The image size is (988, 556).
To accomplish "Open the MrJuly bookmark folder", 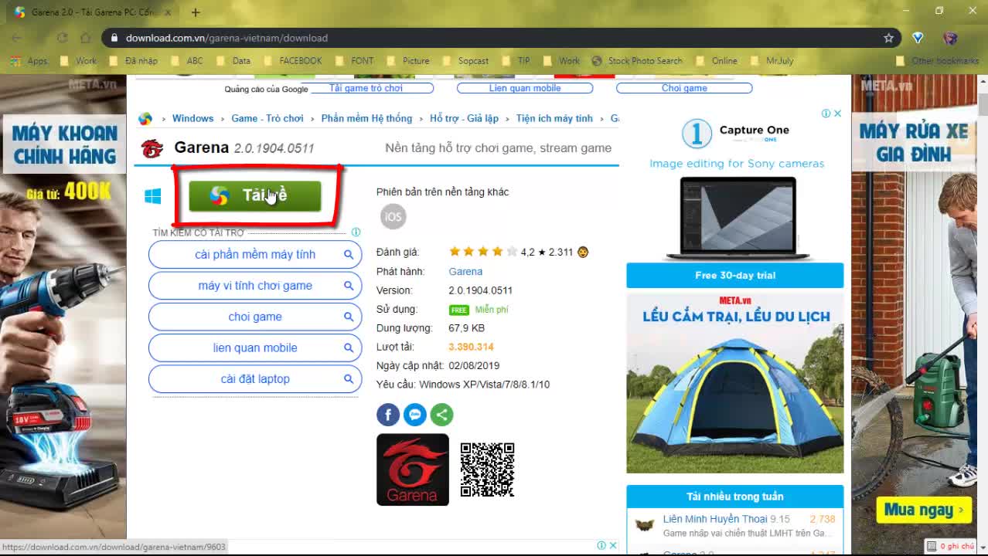I will coord(772,61).
